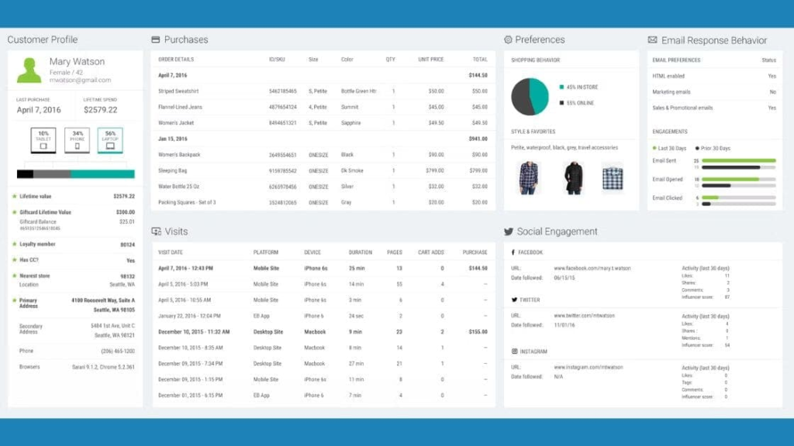The width and height of the screenshot is (794, 446).
Task: Click the Twitter bird beside Social Engagement
Action: (x=509, y=232)
